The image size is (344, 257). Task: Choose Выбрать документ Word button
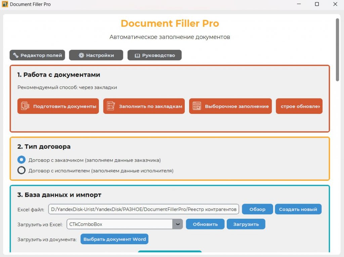tap(115, 239)
